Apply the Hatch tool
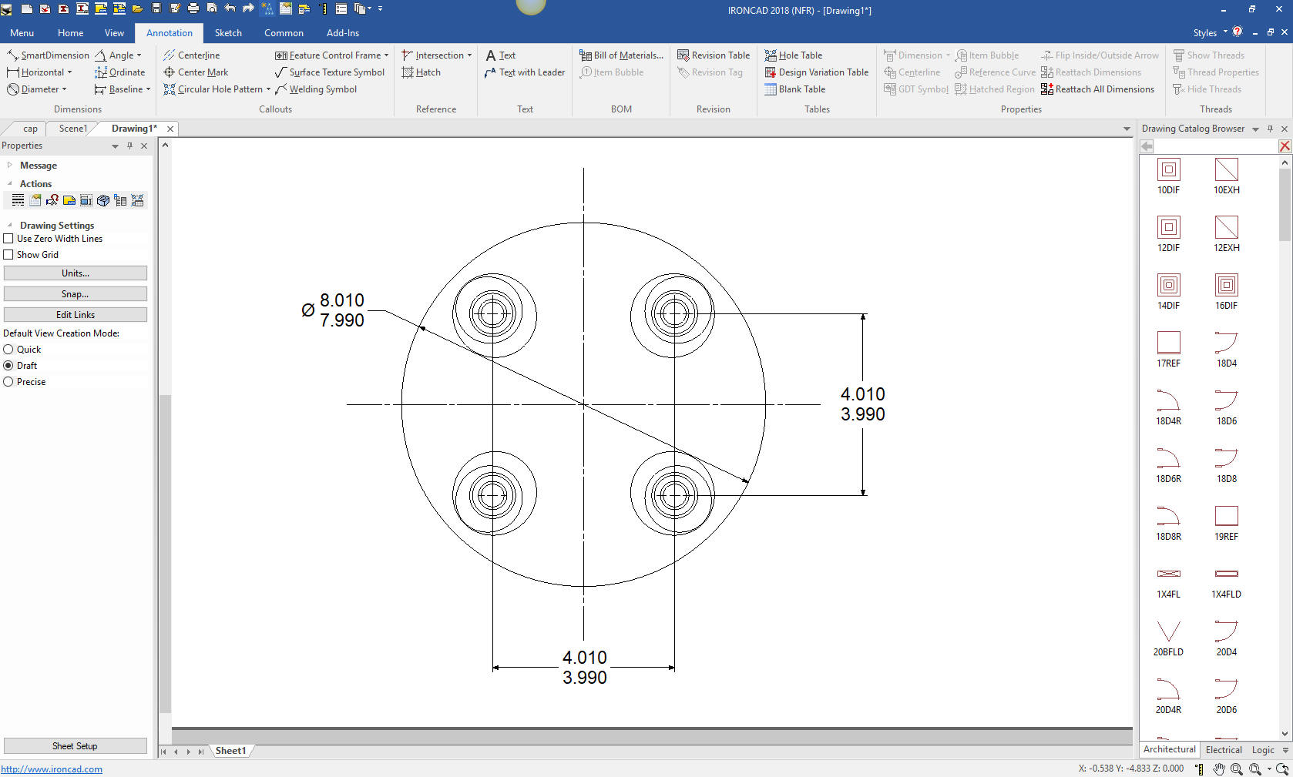This screenshot has height=777, width=1293. (421, 72)
